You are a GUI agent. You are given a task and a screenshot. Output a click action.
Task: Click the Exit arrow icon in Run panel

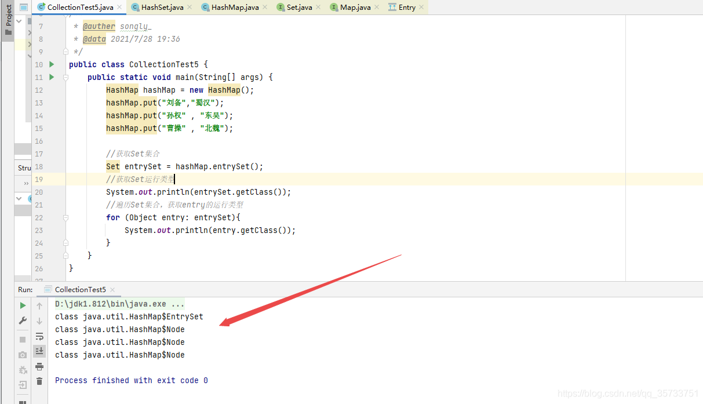23,385
